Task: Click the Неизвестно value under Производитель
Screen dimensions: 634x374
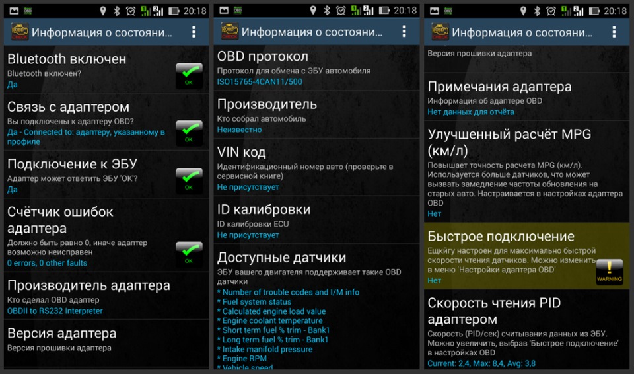Action: tap(239, 130)
